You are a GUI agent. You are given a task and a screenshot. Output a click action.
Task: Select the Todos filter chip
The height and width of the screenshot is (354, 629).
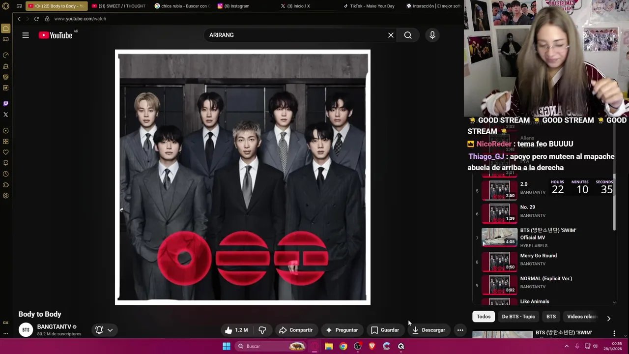click(484, 317)
